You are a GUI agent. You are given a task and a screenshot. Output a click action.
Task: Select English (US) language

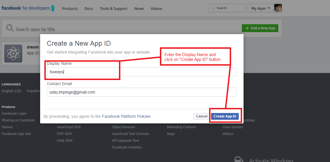11,91
